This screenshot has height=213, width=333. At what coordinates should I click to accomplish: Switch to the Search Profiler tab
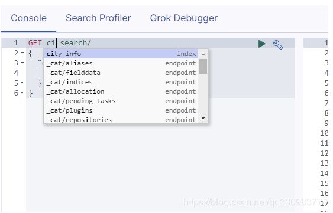click(98, 18)
